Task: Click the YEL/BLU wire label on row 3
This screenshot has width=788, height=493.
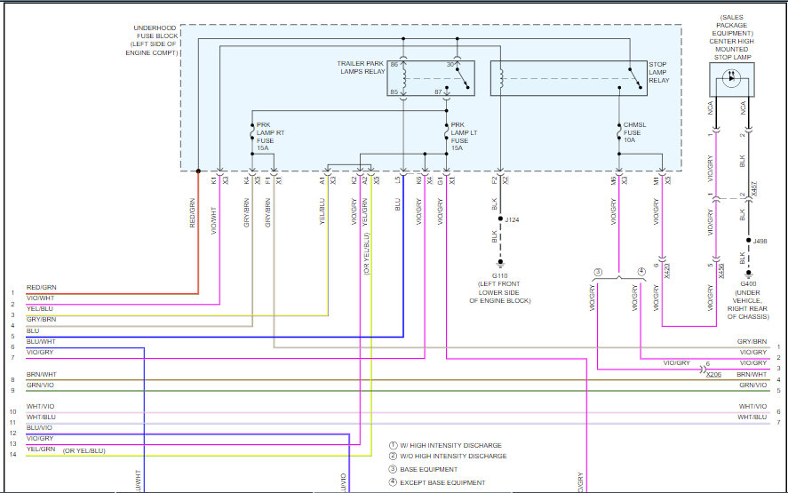Action: point(40,308)
